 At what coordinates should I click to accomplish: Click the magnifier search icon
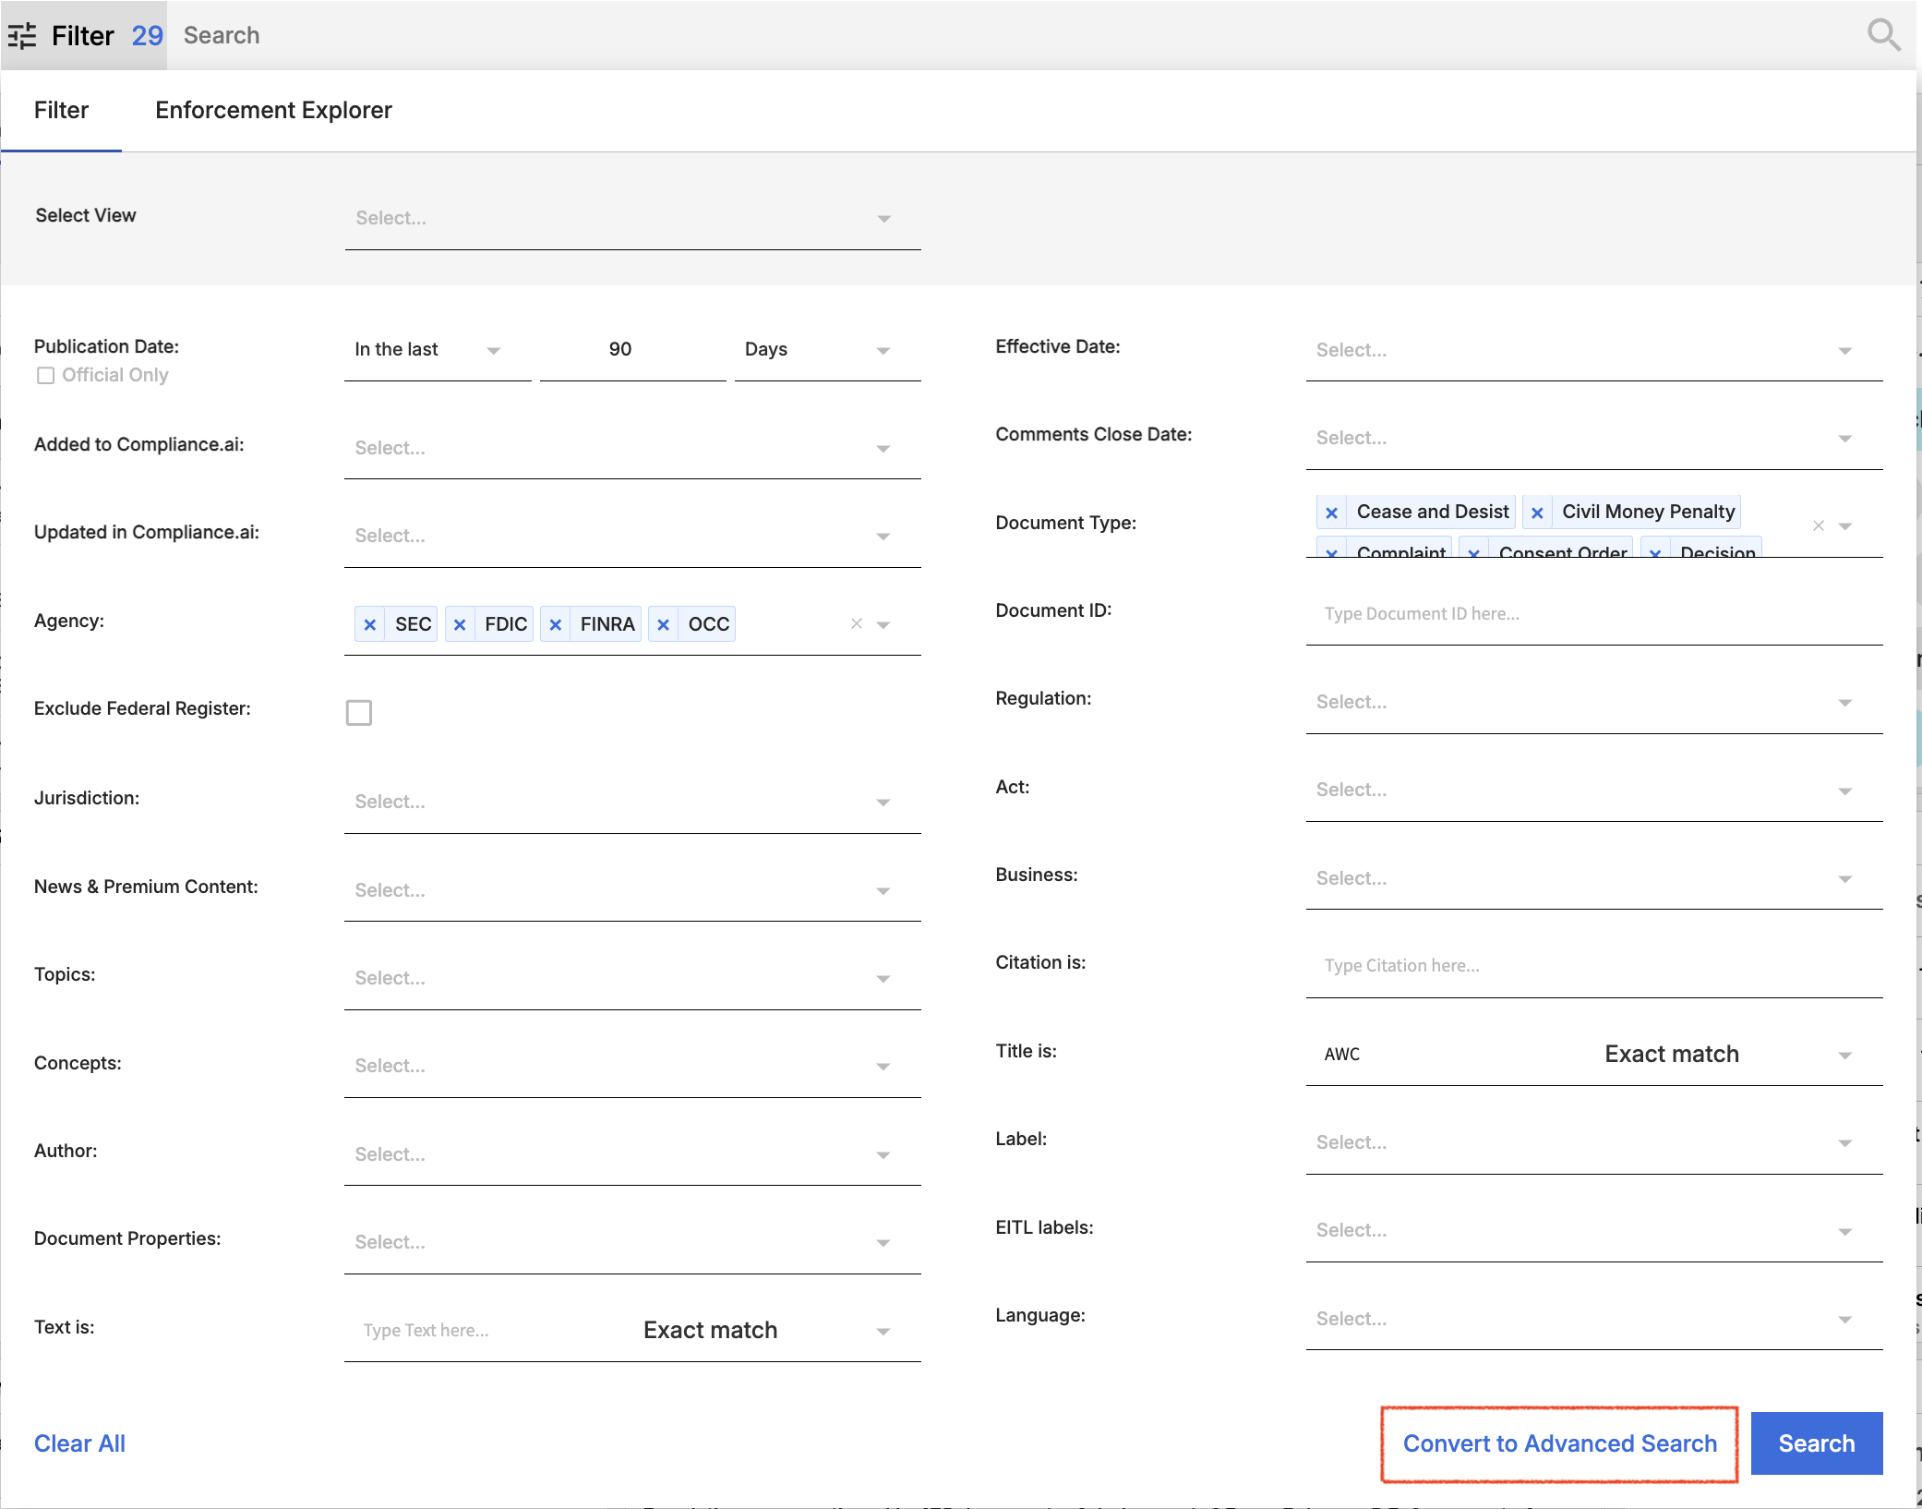tap(1882, 35)
